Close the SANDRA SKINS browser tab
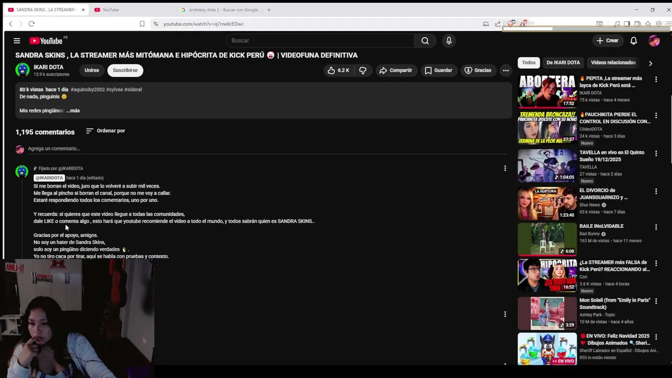Viewport: 672px width, 378px height. (83, 9)
